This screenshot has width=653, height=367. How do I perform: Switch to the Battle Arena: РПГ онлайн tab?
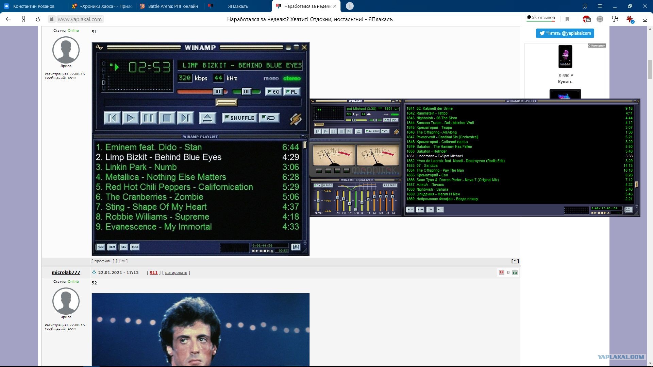click(170, 6)
